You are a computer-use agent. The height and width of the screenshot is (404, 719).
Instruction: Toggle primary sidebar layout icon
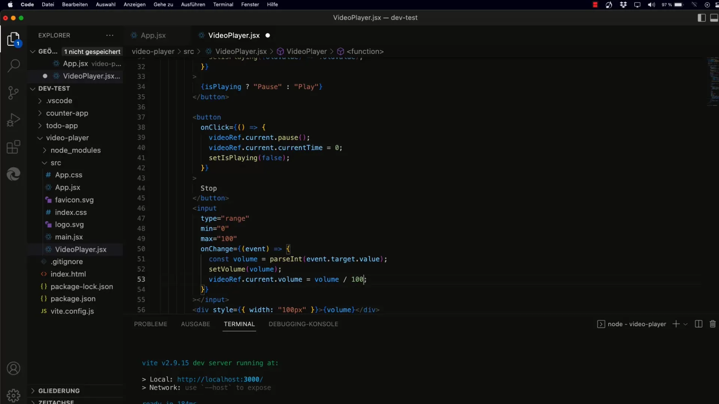tap(702, 18)
